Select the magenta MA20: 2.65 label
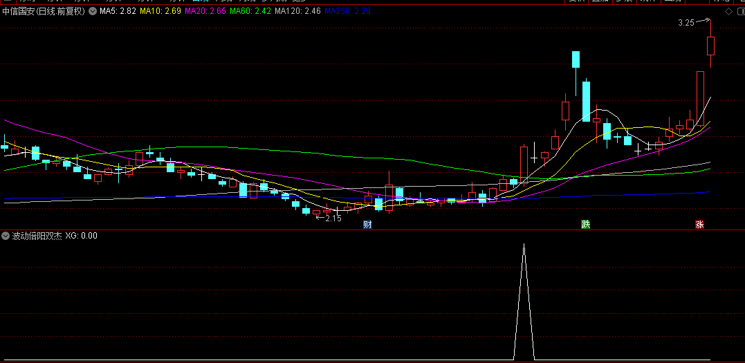Viewport: 745px width, 363px height. pyautogui.click(x=205, y=11)
